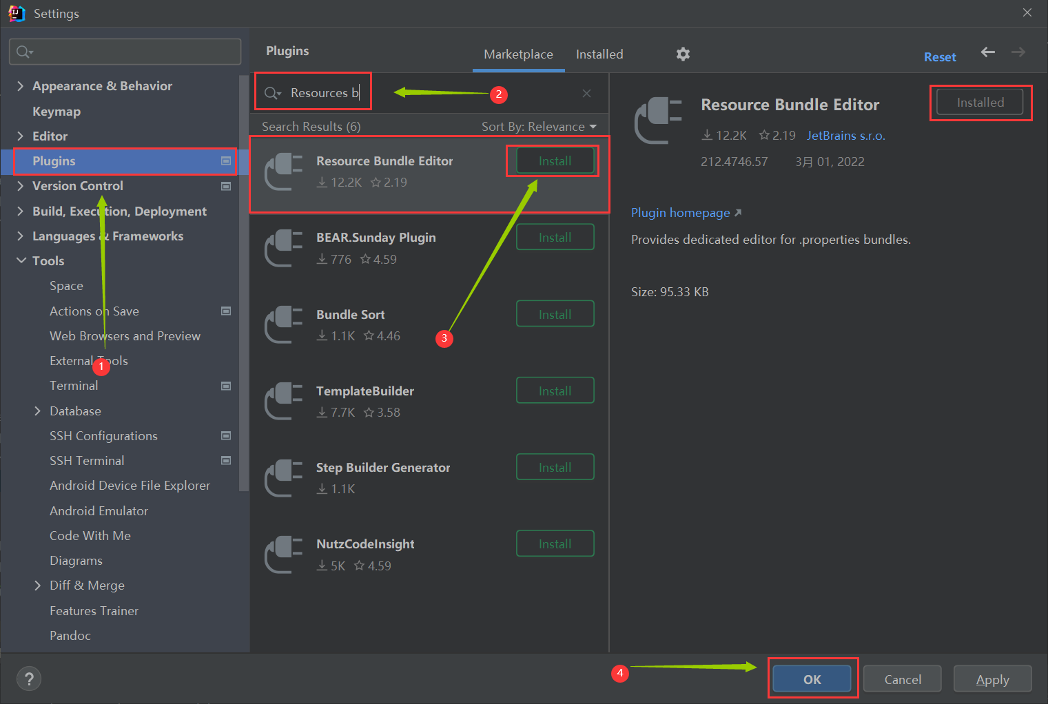Viewport: 1048px width, 704px height.
Task: Clear the plugin search with the X
Action: tap(586, 93)
